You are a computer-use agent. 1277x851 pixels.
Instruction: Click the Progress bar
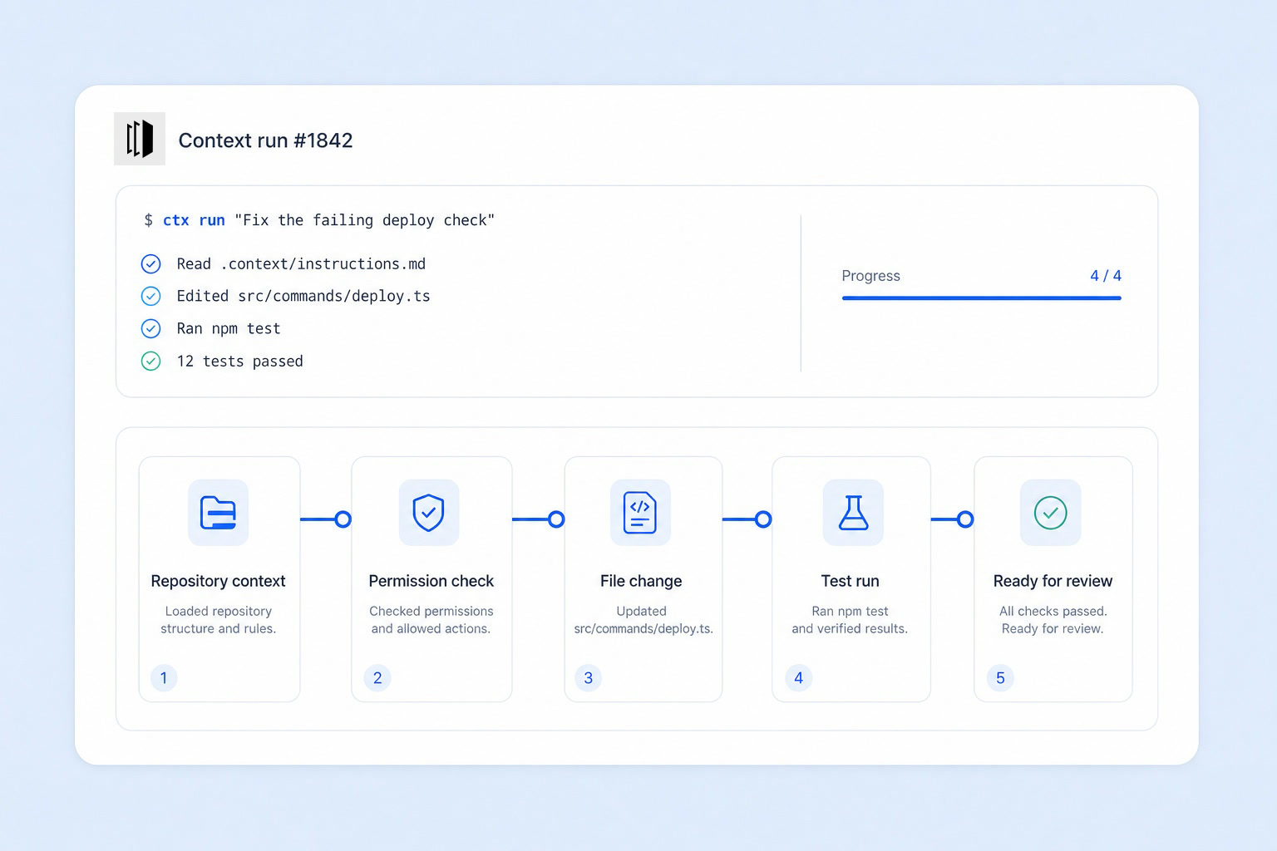(x=982, y=298)
